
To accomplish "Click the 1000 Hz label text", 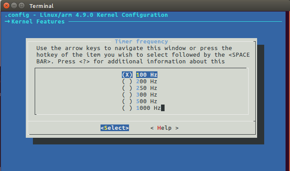I will tap(148, 108).
